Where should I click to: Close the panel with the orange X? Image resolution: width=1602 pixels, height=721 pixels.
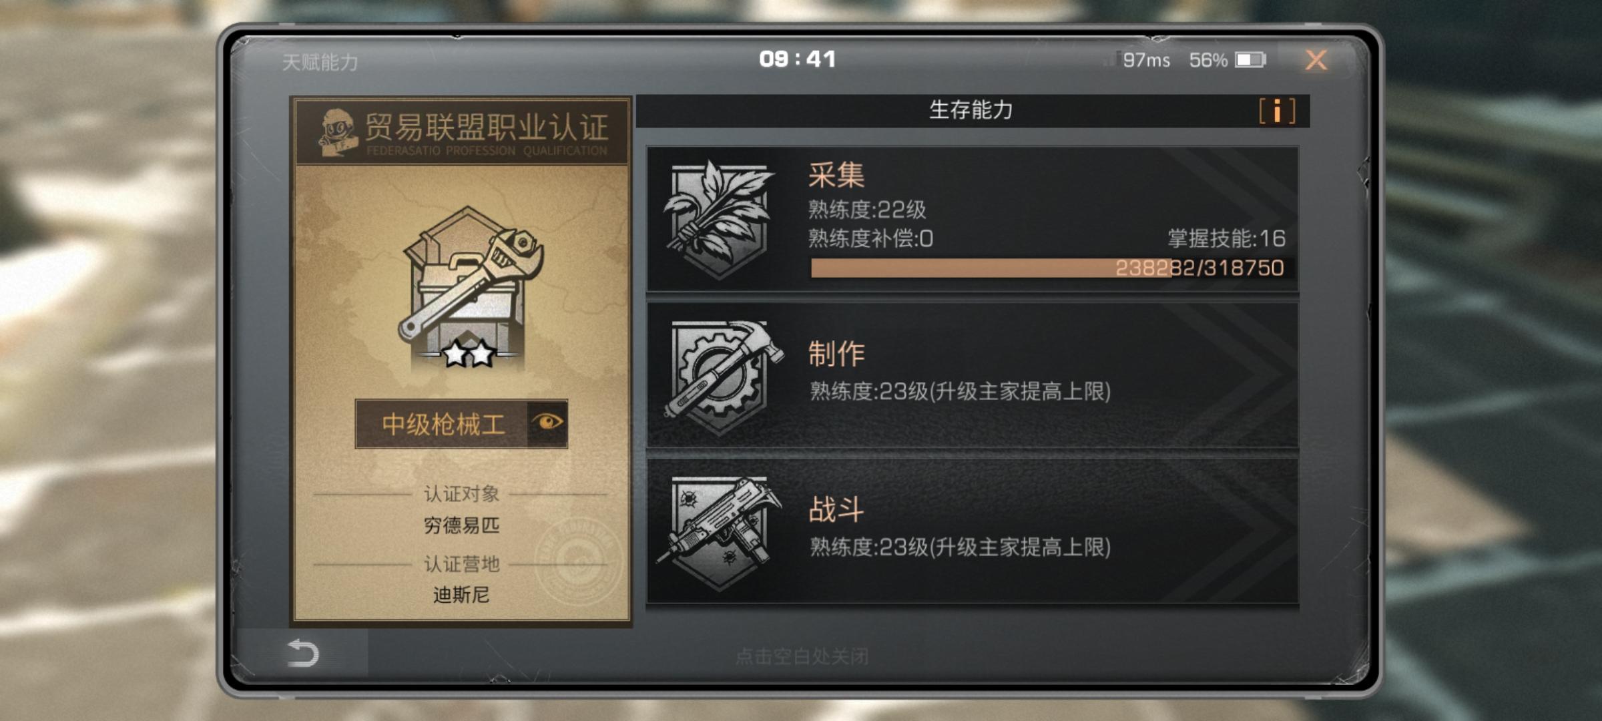[x=1316, y=60]
